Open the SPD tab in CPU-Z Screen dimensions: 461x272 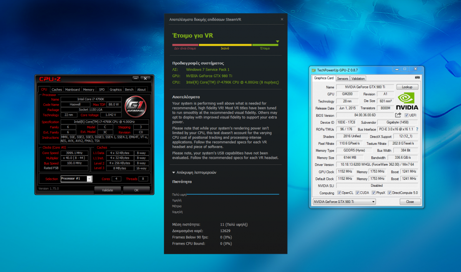click(x=102, y=90)
